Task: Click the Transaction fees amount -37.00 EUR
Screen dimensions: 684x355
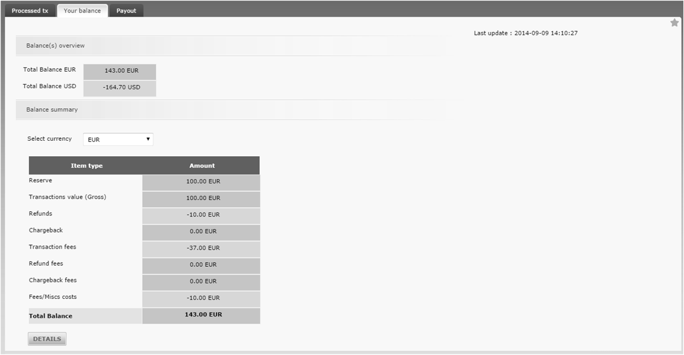Action: [x=203, y=248]
